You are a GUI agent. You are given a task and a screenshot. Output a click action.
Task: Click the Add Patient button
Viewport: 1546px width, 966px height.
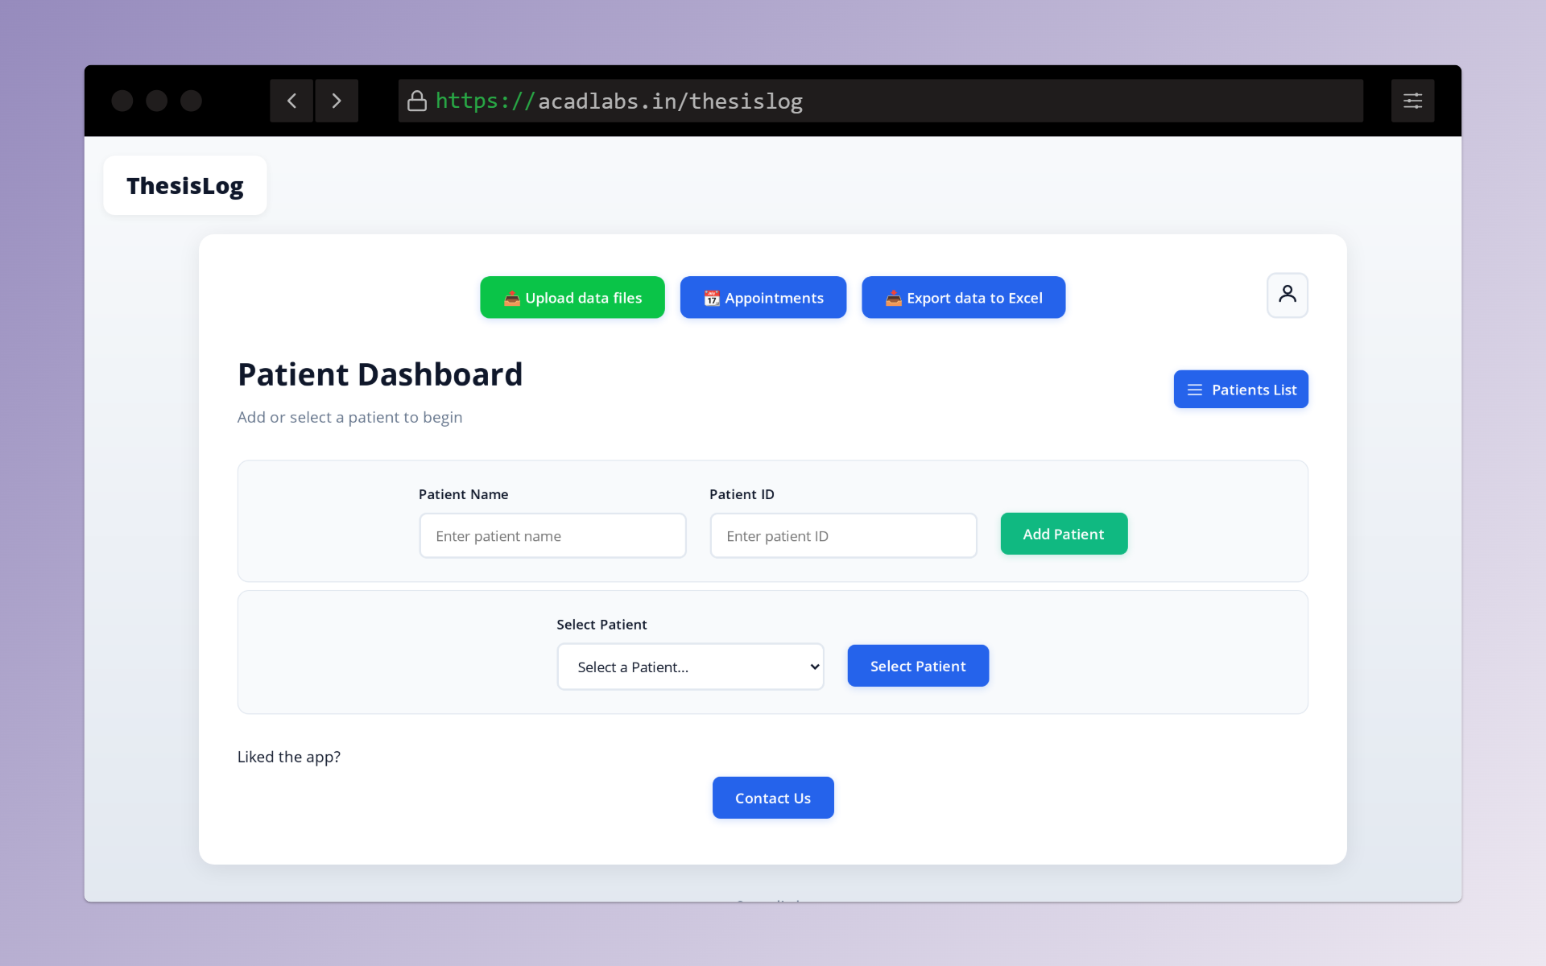[1064, 533]
